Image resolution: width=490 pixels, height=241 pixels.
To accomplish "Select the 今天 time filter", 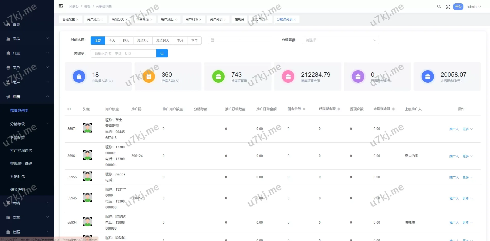I will pos(112,40).
